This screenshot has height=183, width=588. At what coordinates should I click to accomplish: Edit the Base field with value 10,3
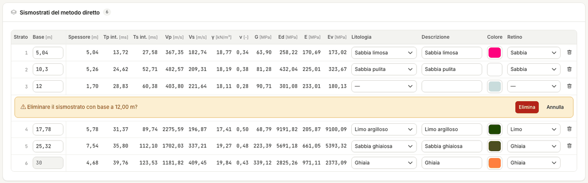(48, 69)
